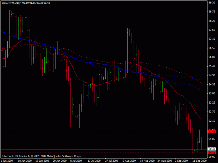Select the 97.10 price scale value
This screenshot has width=218, height=163.
[212, 39]
